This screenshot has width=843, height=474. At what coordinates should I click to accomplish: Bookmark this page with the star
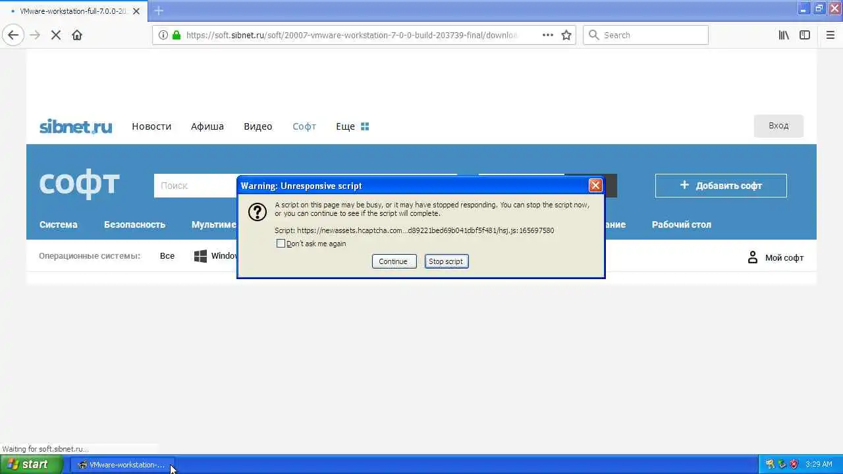(x=566, y=35)
